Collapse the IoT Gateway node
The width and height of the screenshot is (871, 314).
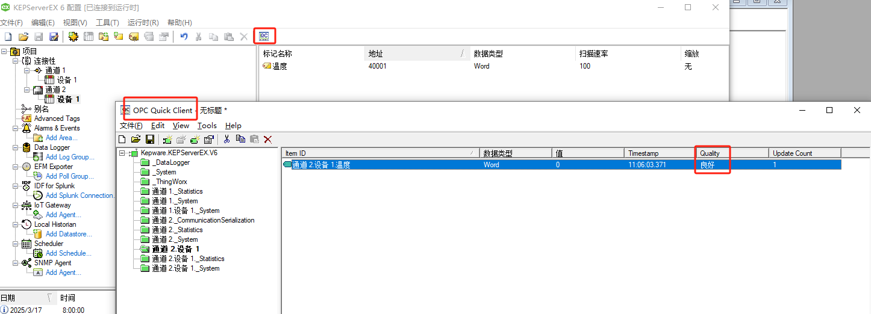[x=15, y=205]
